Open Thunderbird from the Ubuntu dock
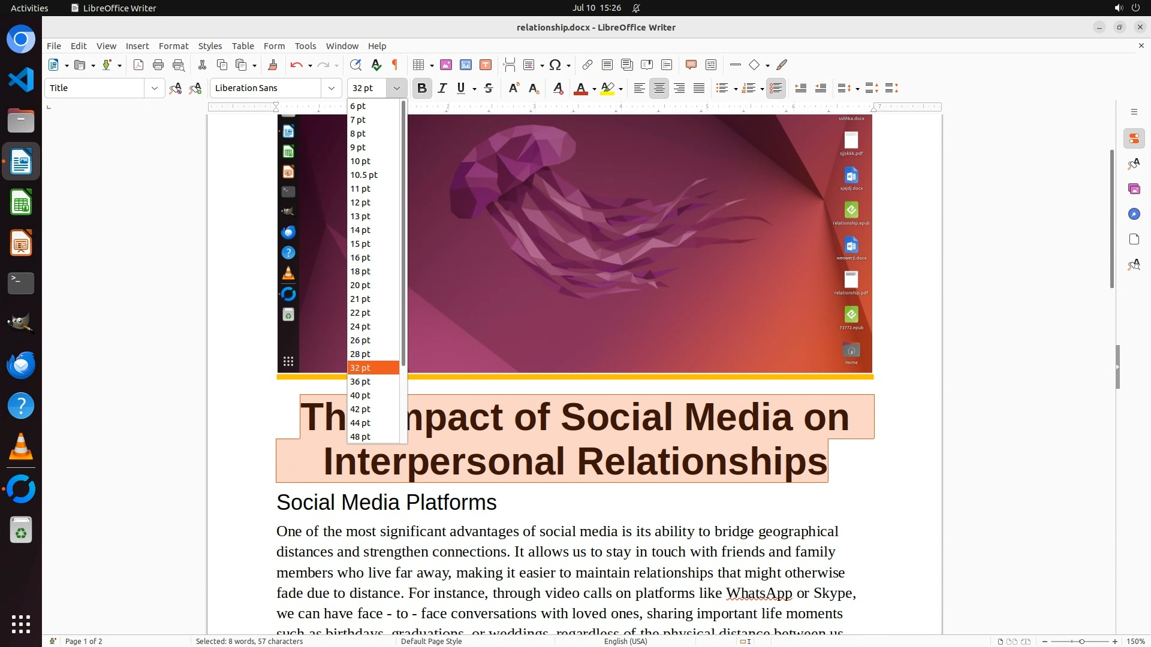 tap(21, 365)
